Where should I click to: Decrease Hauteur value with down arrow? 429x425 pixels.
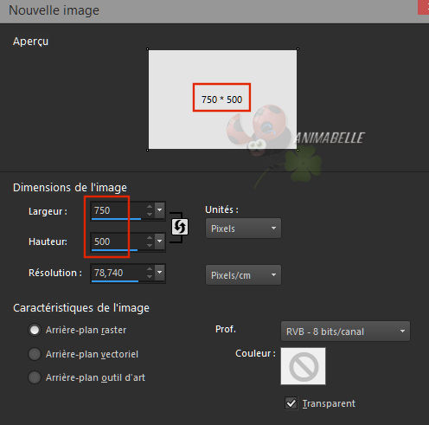coord(150,245)
